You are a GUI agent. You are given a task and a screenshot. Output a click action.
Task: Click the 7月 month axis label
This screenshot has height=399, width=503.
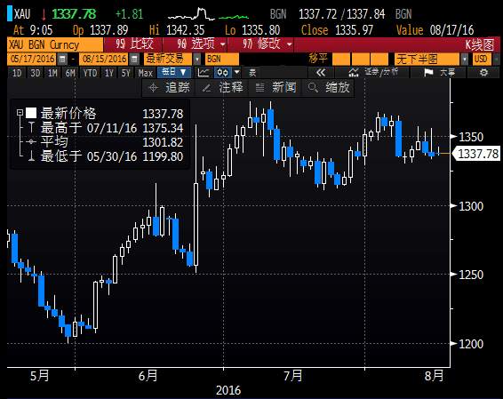[293, 375]
